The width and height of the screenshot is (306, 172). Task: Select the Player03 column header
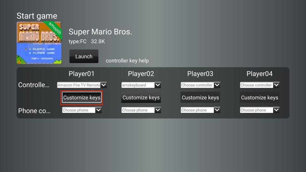(200, 74)
